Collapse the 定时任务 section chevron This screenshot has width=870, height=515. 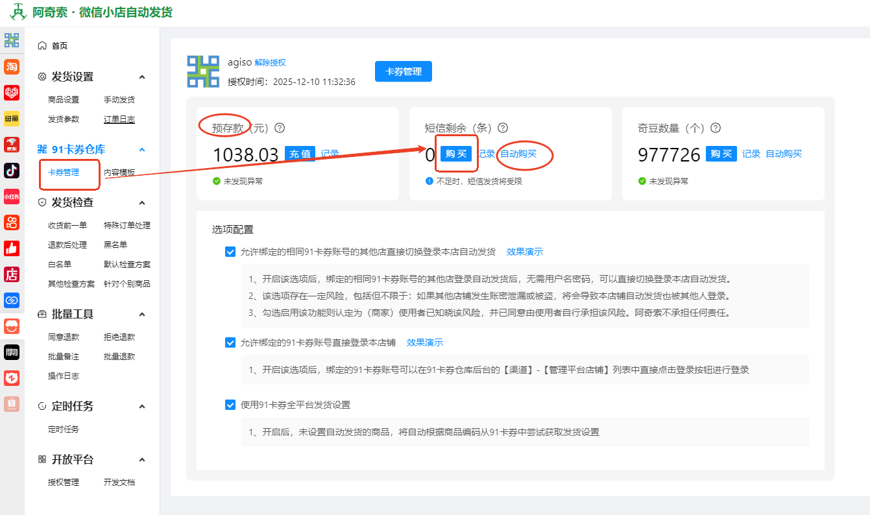click(x=142, y=407)
